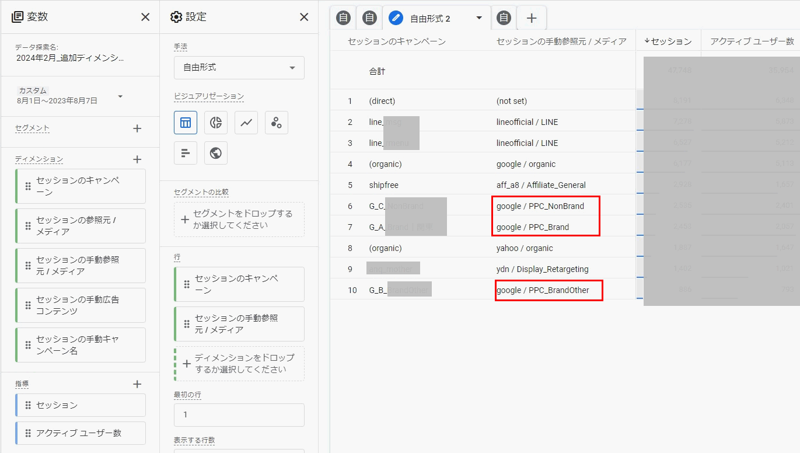The height and width of the screenshot is (453, 800).
Task: Choose the donut chart visualization
Action: pyautogui.click(x=216, y=123)
